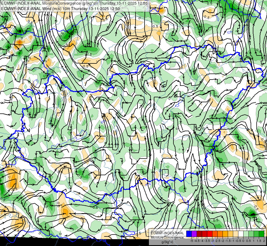Click the -4.5 value on the legend scale
267x246 pixels.
pos(197,241)
